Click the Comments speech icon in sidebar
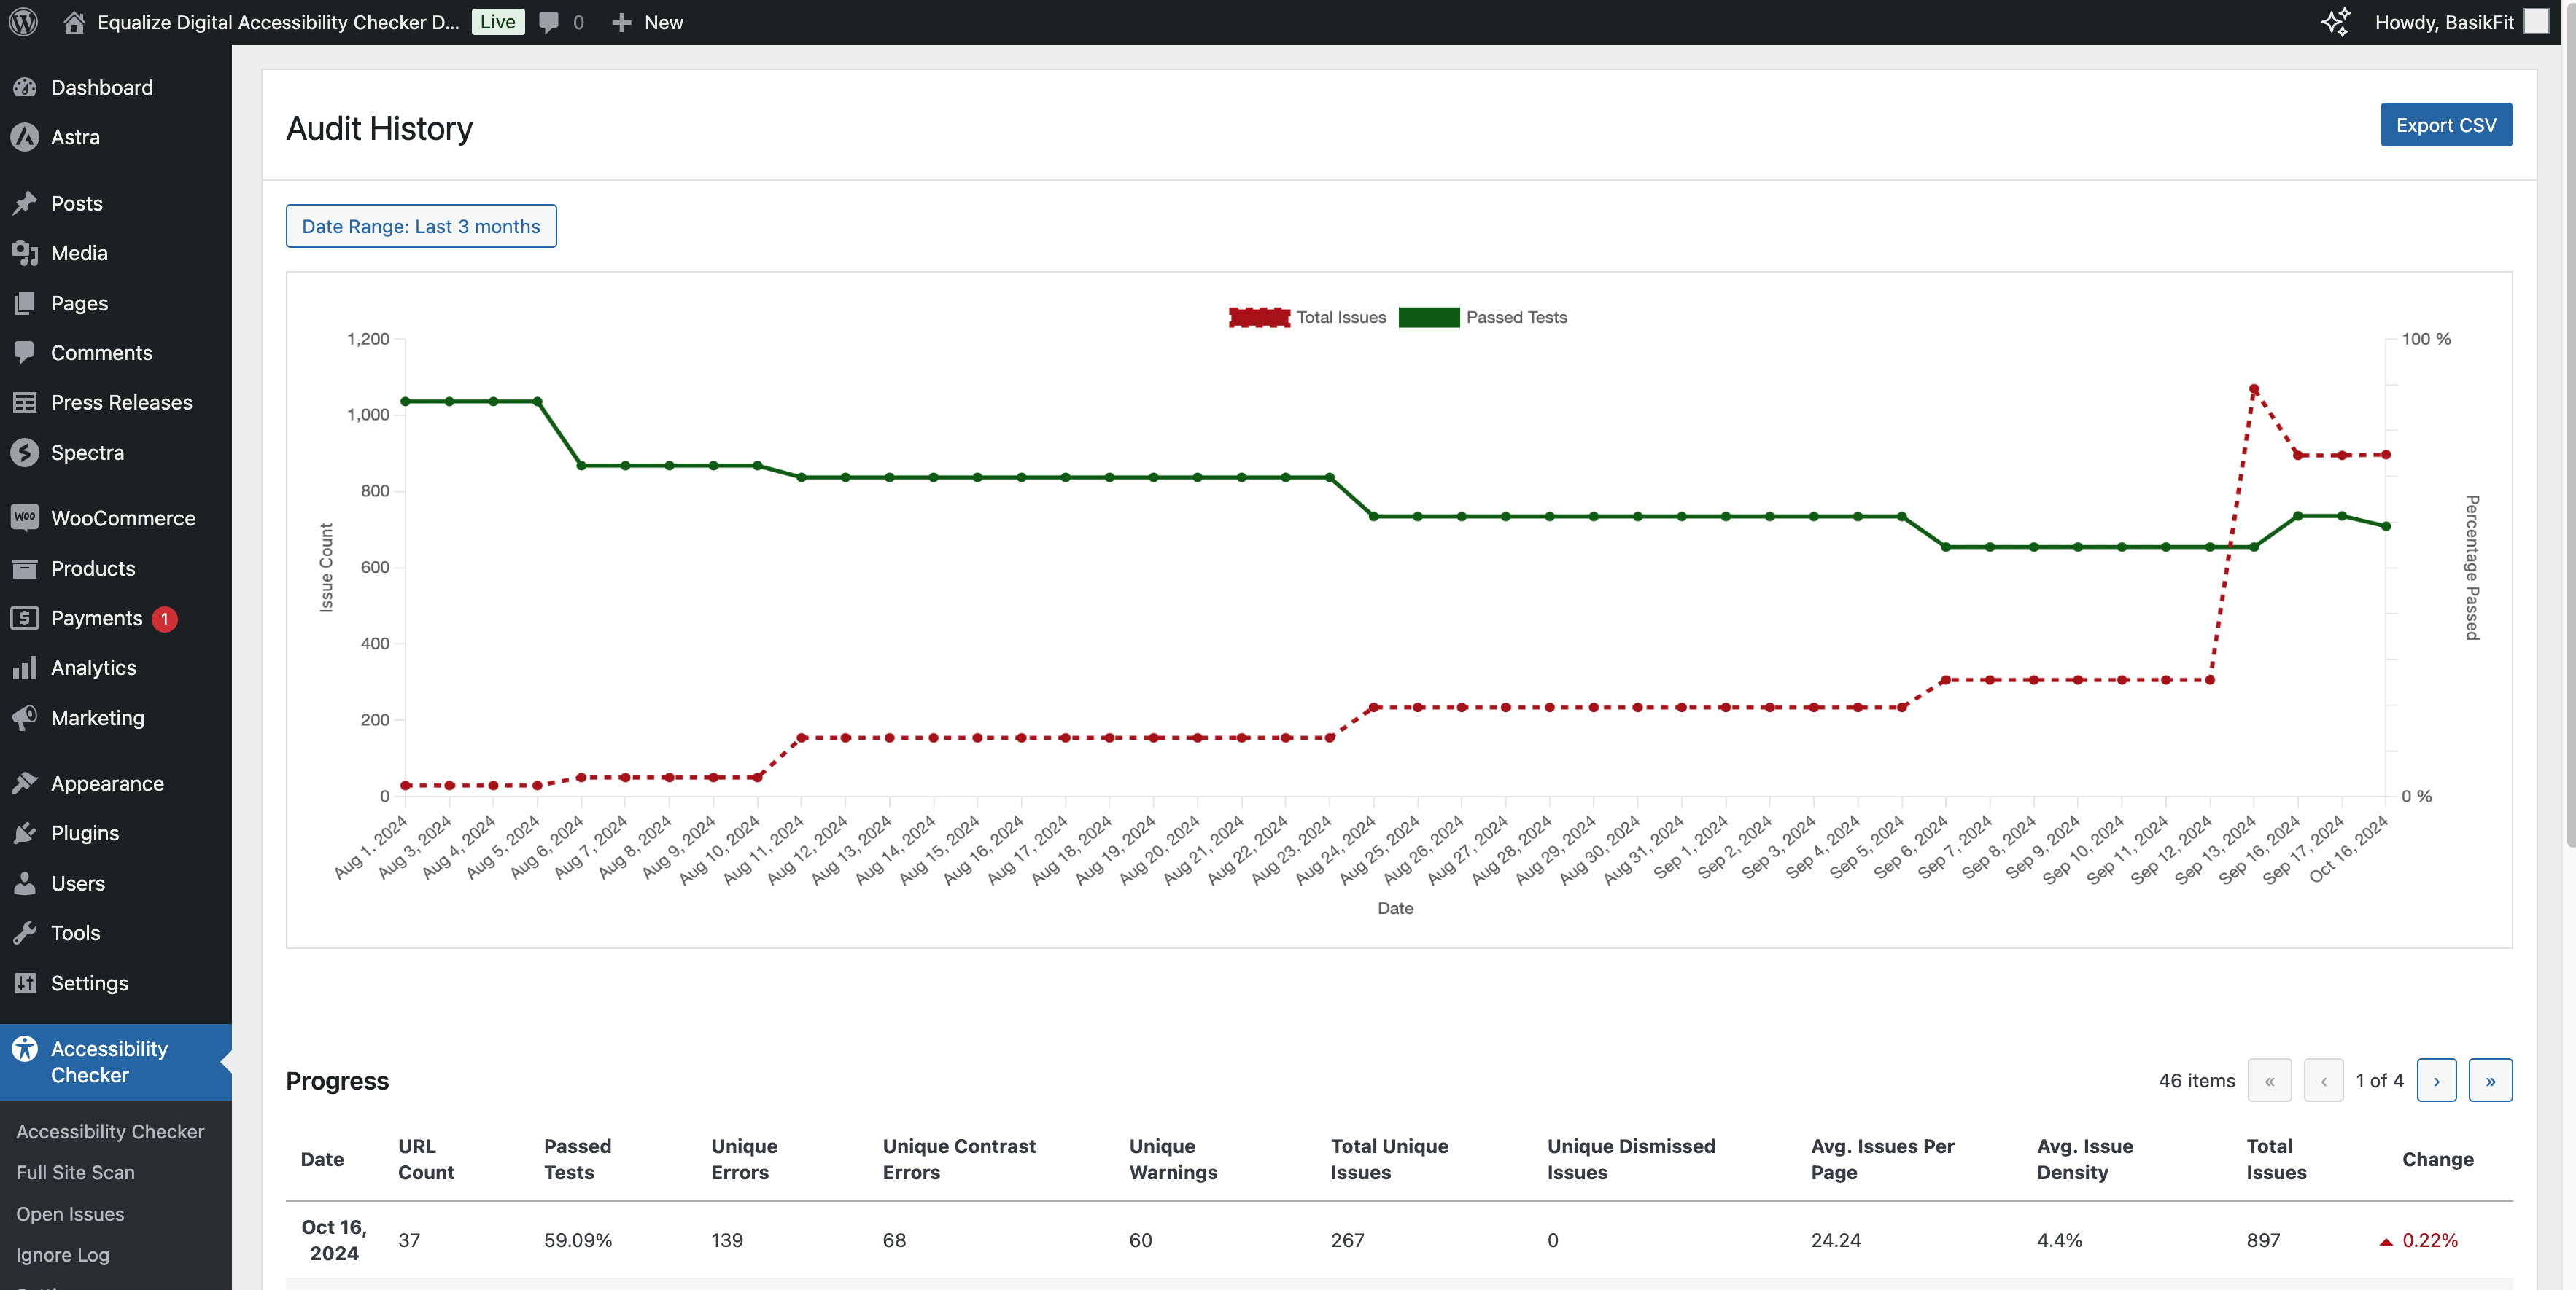 coord(25,352)
